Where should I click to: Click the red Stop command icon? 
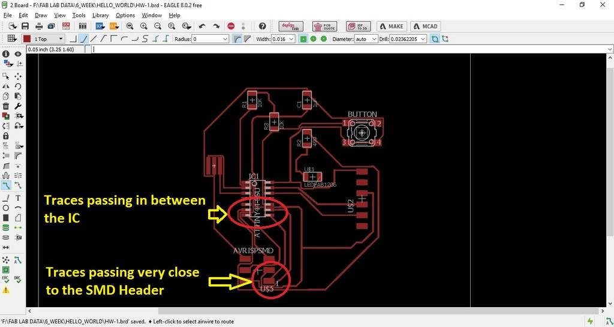coord(231,26)
